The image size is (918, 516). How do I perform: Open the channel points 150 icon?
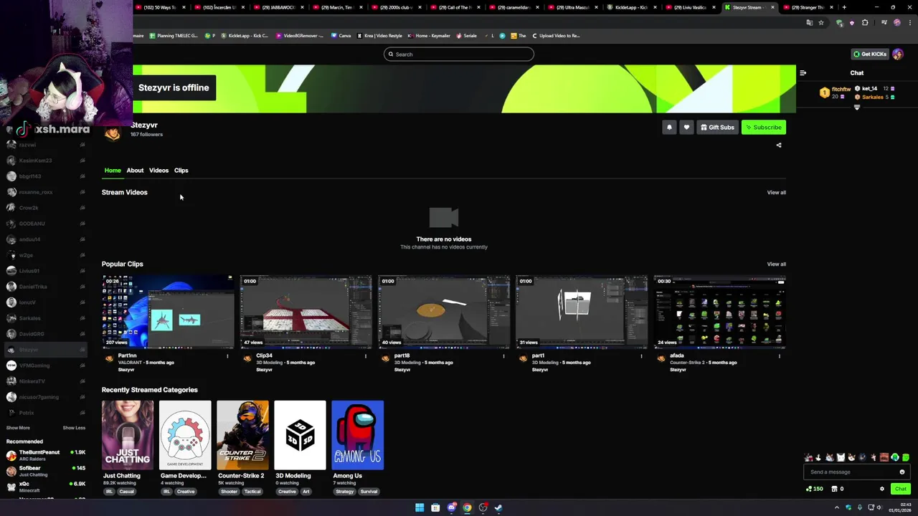coord(814,489)
